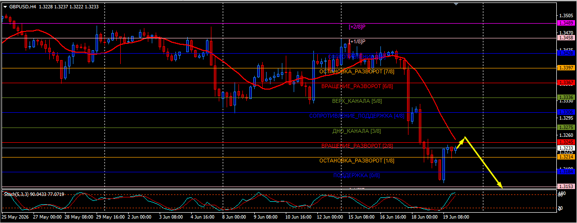
Task: Select the pink 1.3153 price label
Action: (565, 186)
